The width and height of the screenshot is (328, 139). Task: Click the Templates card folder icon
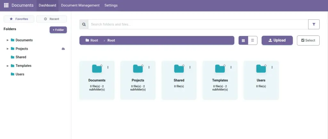[x=220, y=69]
